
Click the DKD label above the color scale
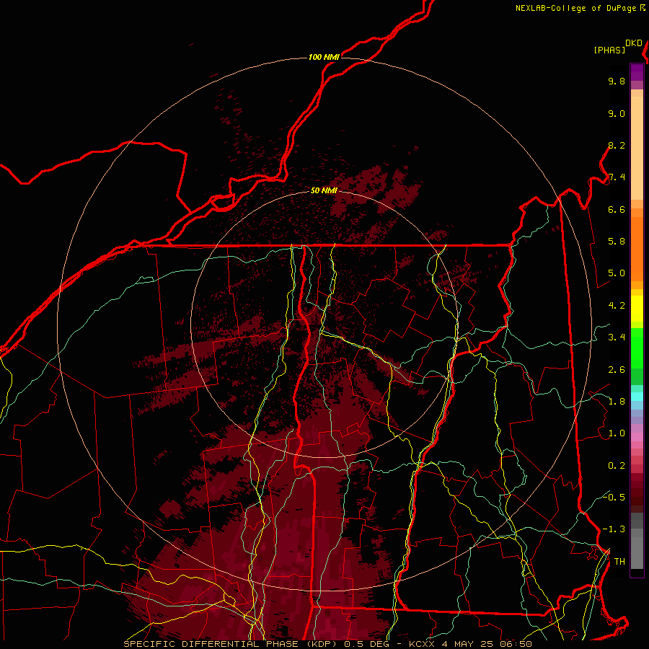[633, 43]
